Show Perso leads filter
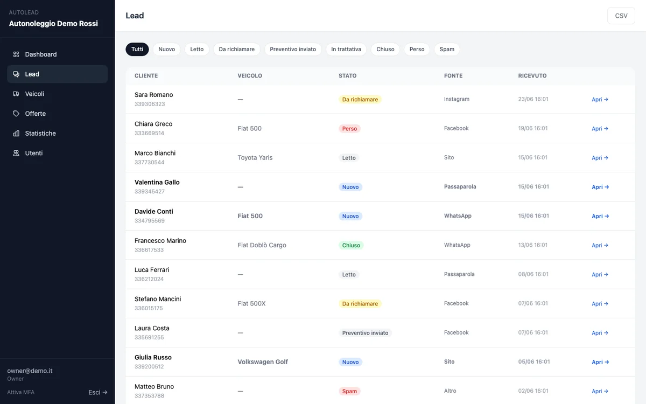This screenshot has width=646, height=404. (417, 49)
